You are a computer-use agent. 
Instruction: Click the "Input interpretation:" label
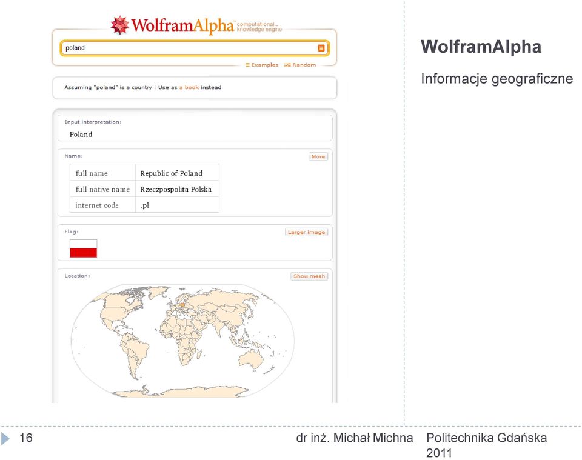[93, 122]
